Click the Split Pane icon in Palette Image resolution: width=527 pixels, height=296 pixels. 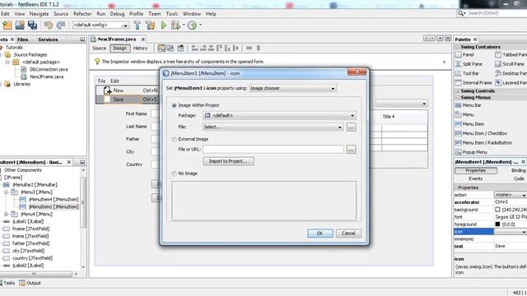pos(458,64)
